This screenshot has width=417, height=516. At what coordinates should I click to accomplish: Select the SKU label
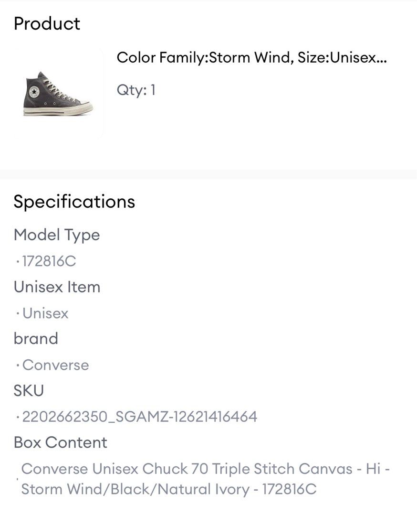click(29, 391)
